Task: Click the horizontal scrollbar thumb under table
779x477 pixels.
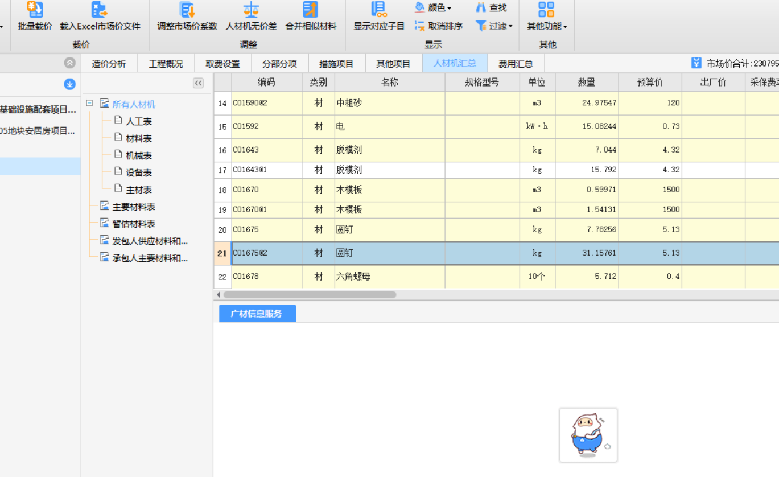Action: point(310,295)
